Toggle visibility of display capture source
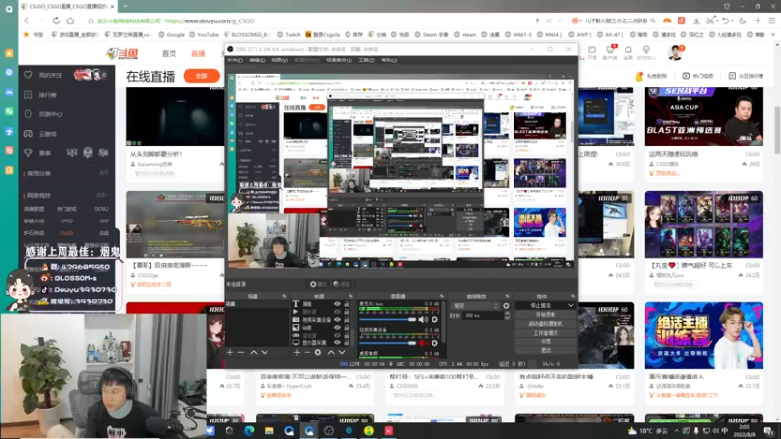Image resolution: width=781 pixels, height=439 pixels. click(337, 343)
